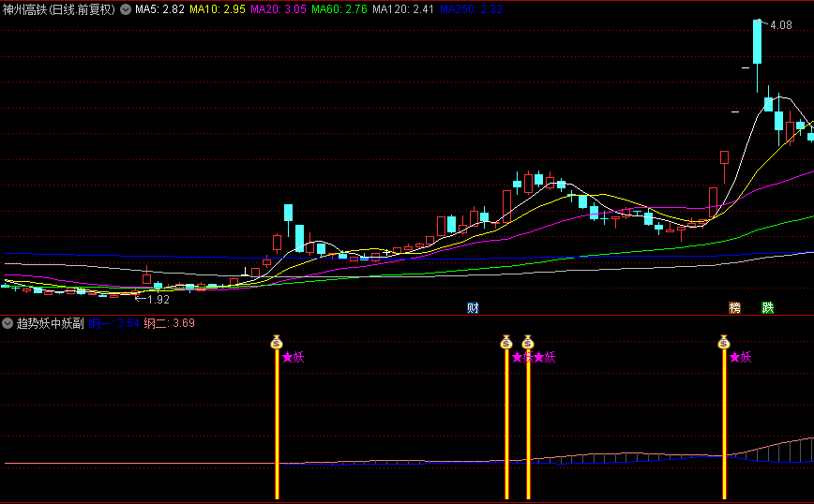Collapse the 趋势妖中妖副 indicator panel arrow
Screen dimensions: 814x504
pos(8,323)
